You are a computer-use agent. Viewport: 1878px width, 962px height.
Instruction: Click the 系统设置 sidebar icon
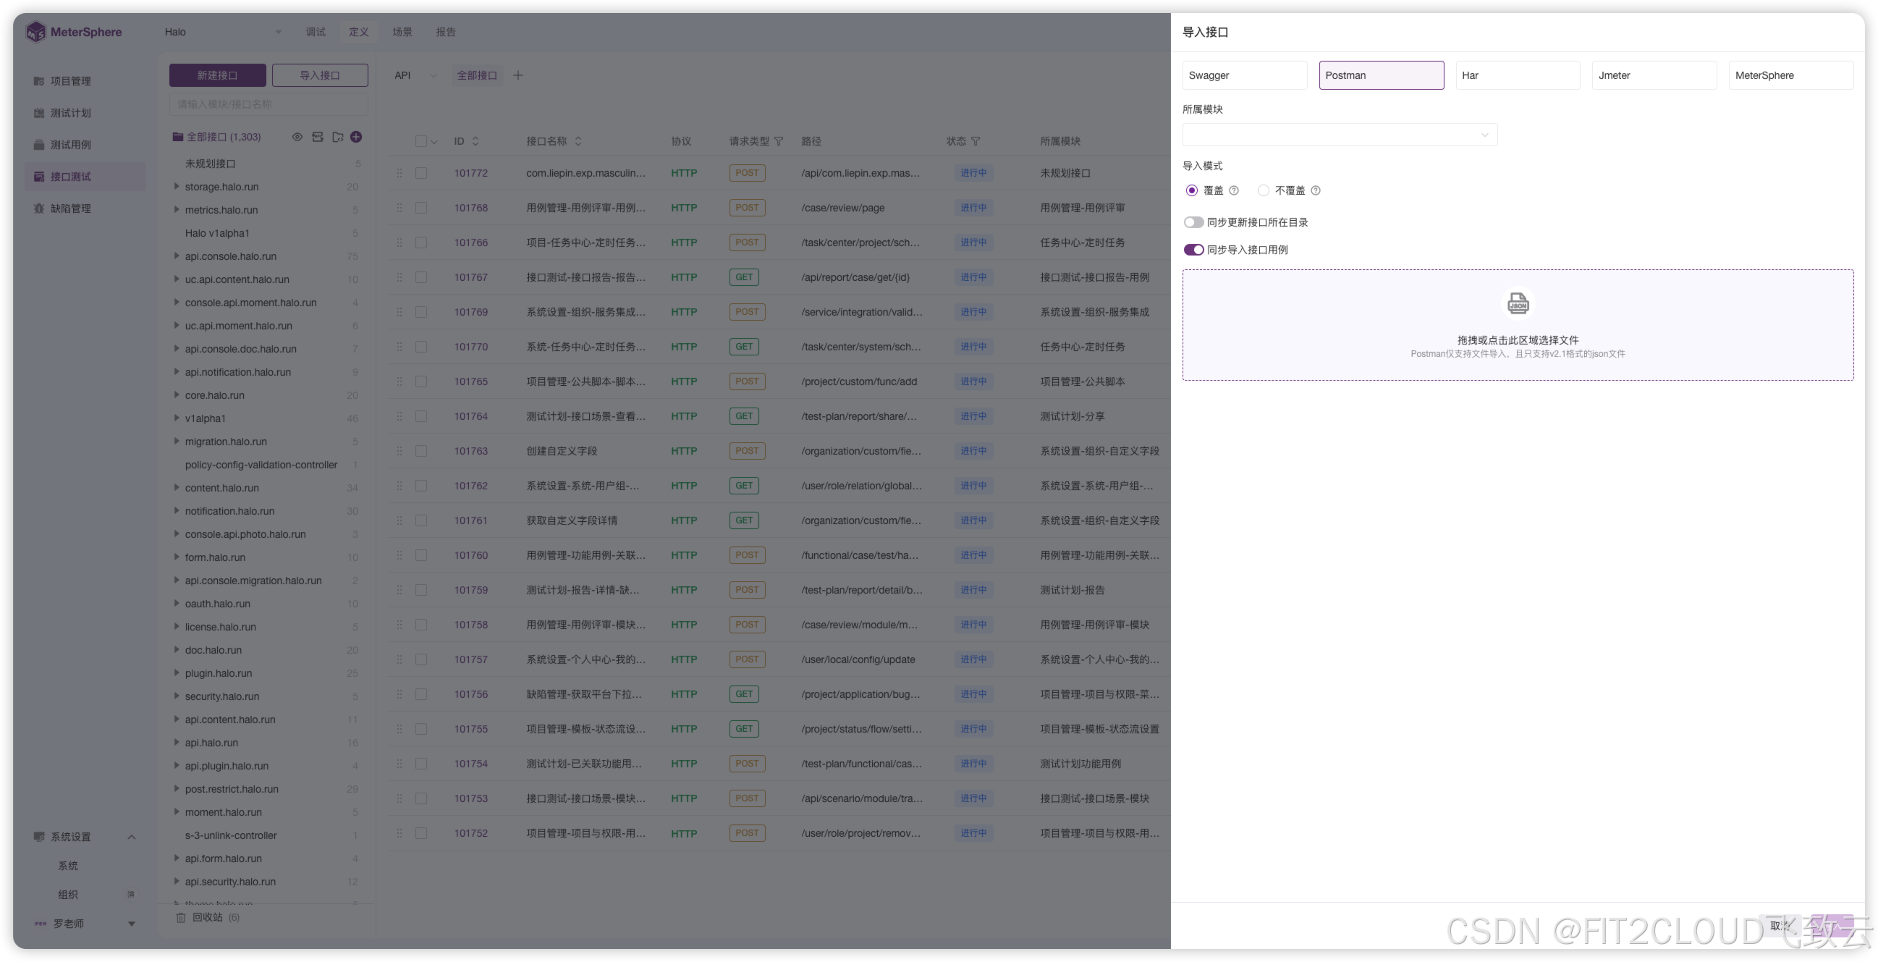38,837
